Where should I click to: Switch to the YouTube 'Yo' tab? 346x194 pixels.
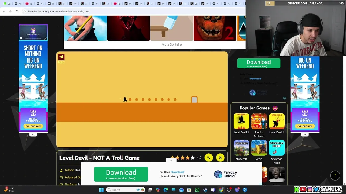pyautogui.click(x=29, y=4)
